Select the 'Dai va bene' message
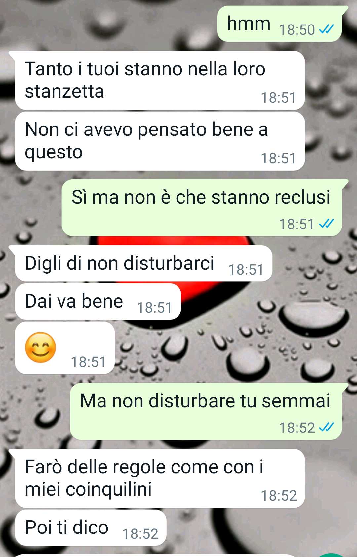The image size is (357, 557). [x=98, y=302]
